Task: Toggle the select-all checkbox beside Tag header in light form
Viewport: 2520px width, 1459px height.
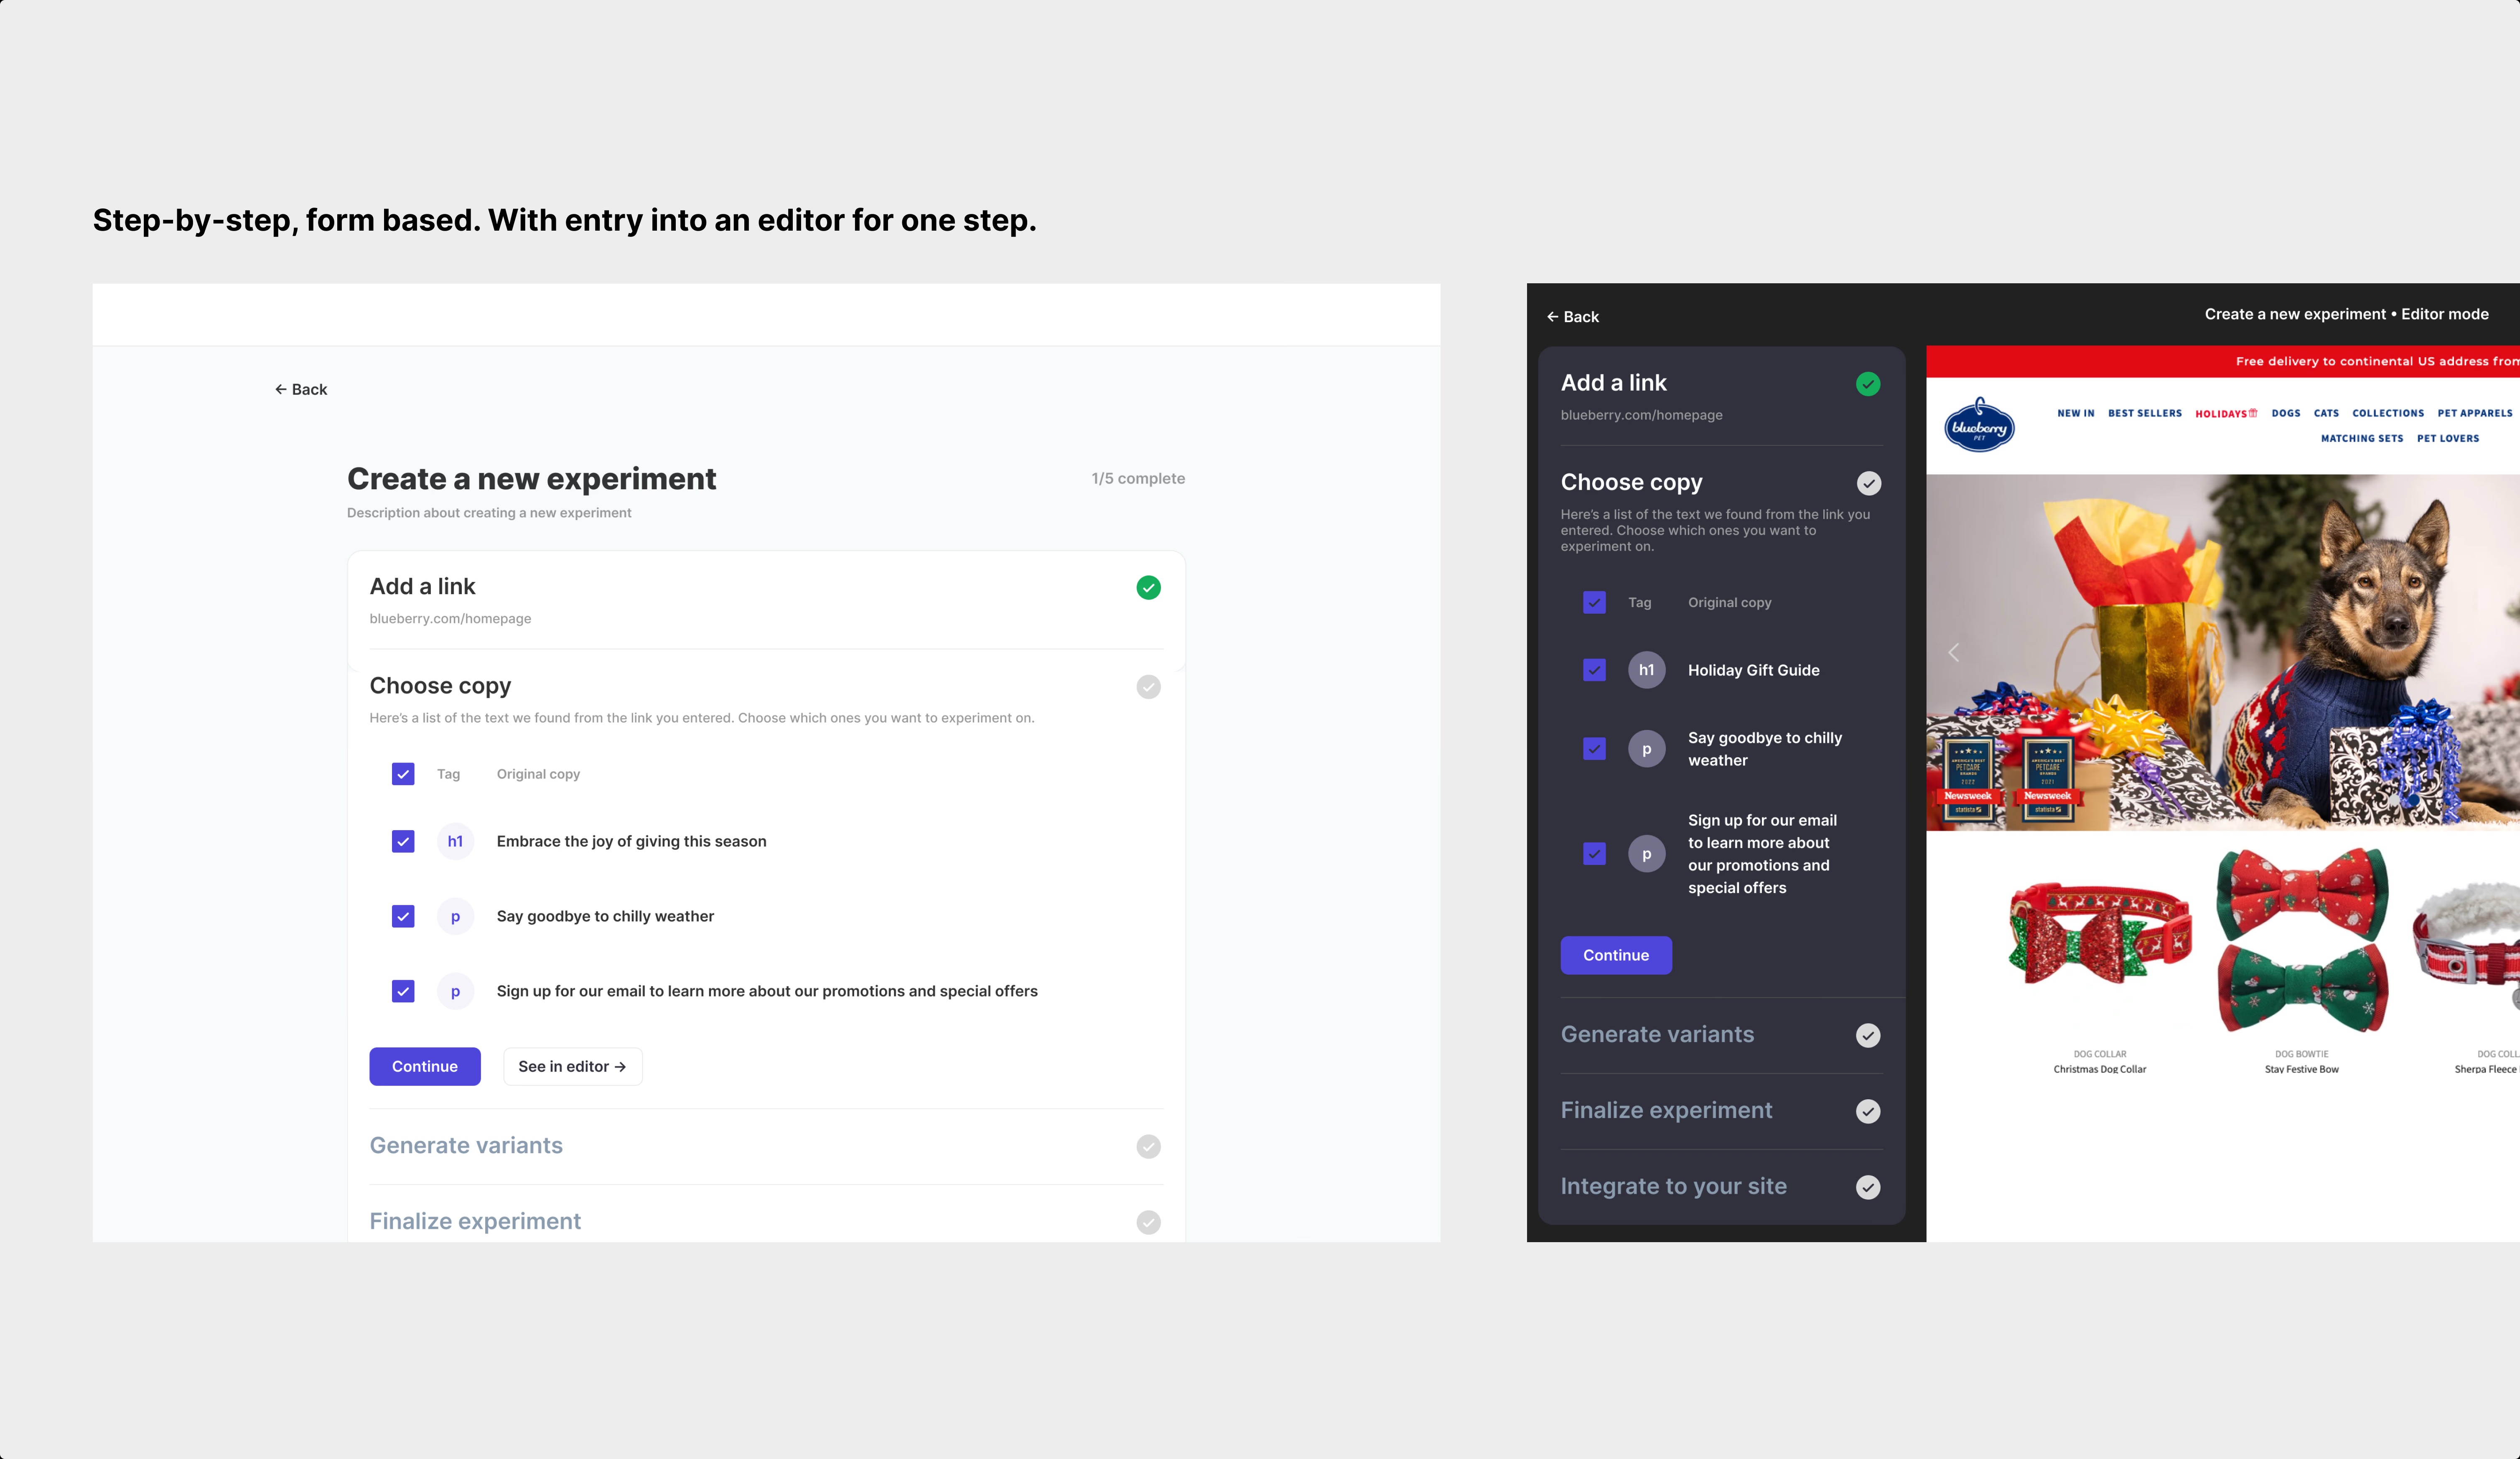Action: tap(403, 774)
